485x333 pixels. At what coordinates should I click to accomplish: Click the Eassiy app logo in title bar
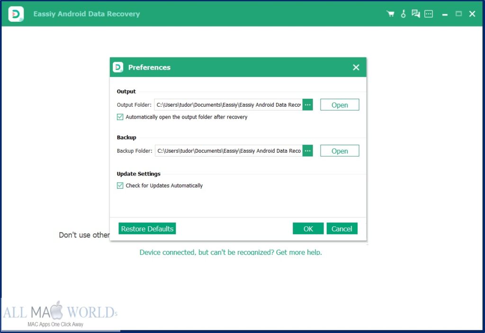[16, 14]
